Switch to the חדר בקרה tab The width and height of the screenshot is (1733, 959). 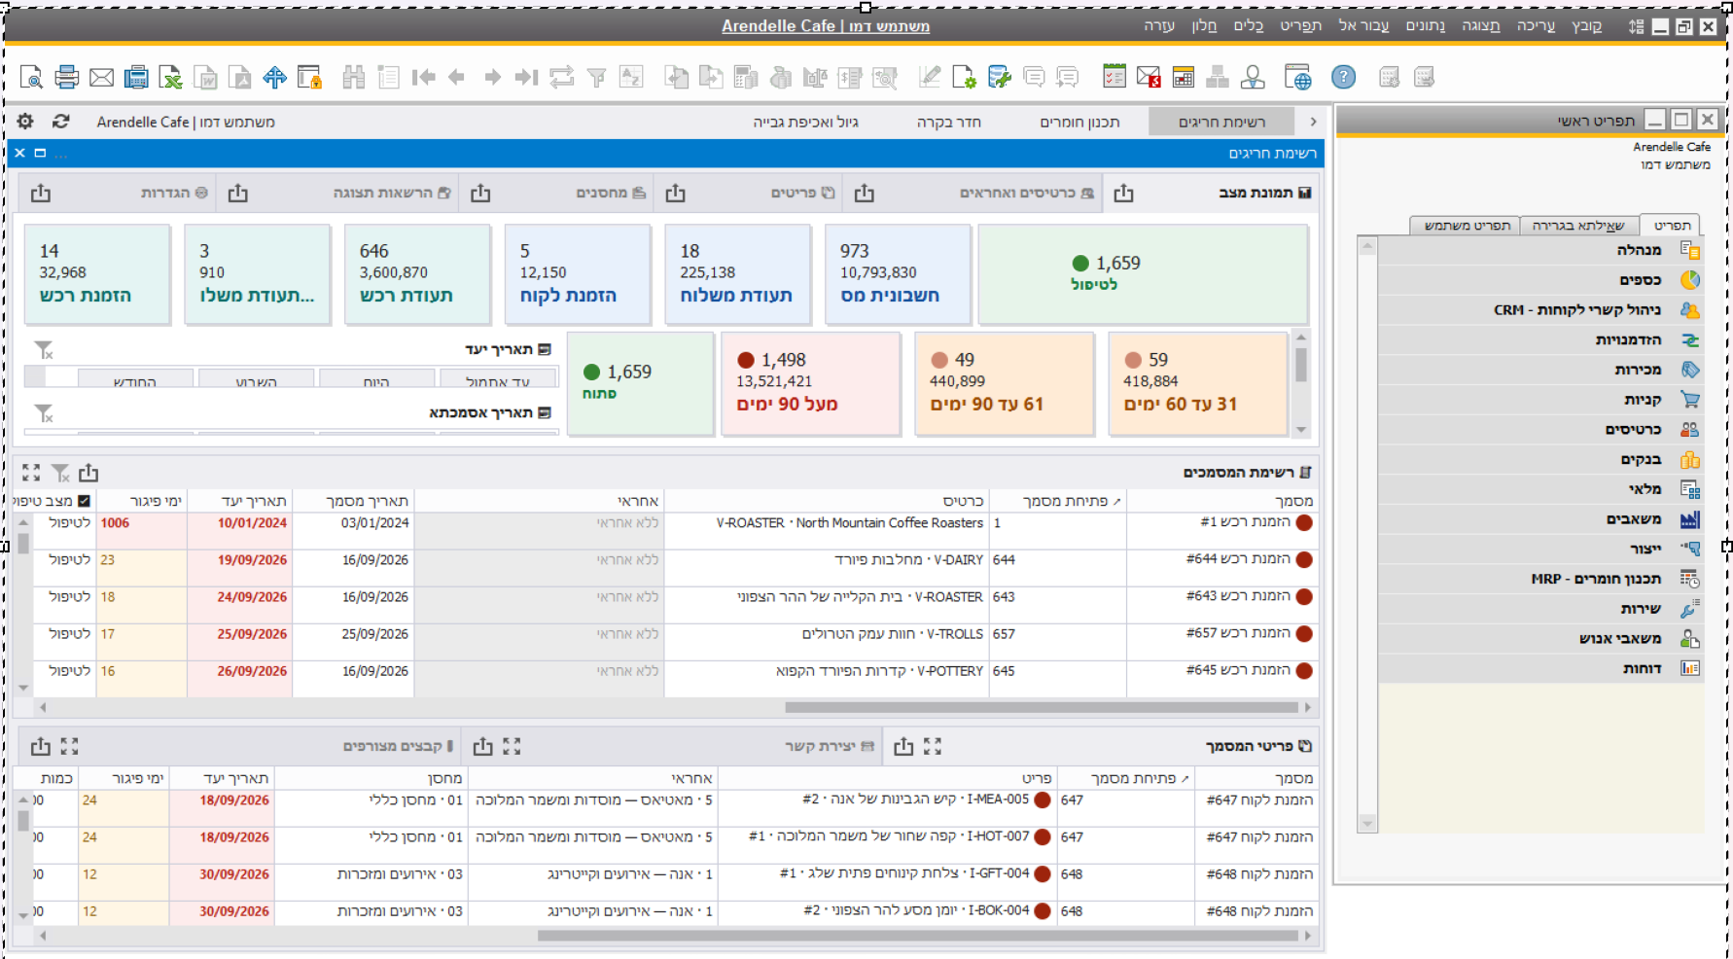tap(948, 122)
